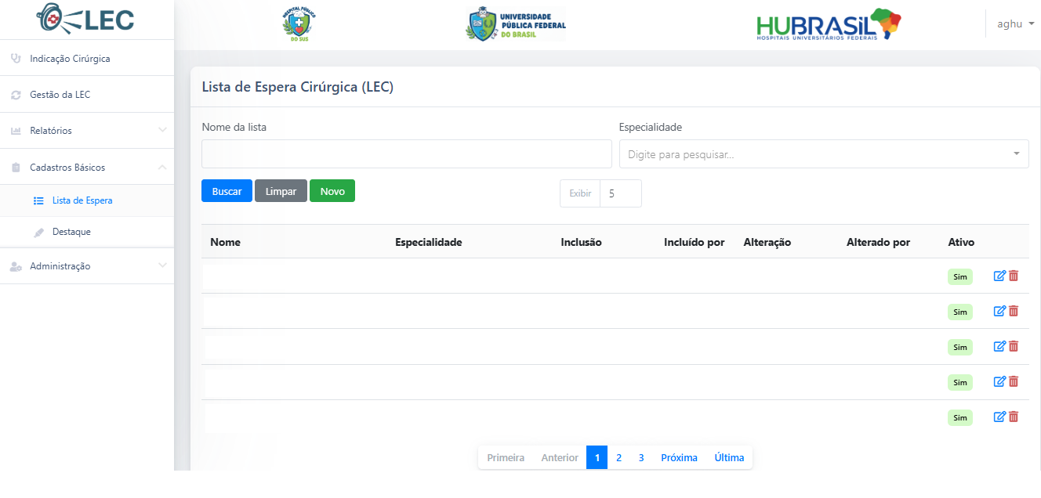Click the Limpar button
1041x498 pixels.
pos(281,191)
